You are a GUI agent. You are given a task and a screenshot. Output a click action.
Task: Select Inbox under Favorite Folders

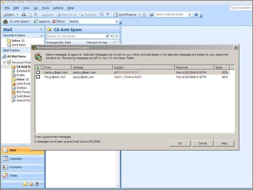coord(16,40)
